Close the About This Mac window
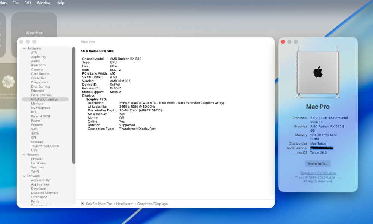373x224 pixels. 283,42
